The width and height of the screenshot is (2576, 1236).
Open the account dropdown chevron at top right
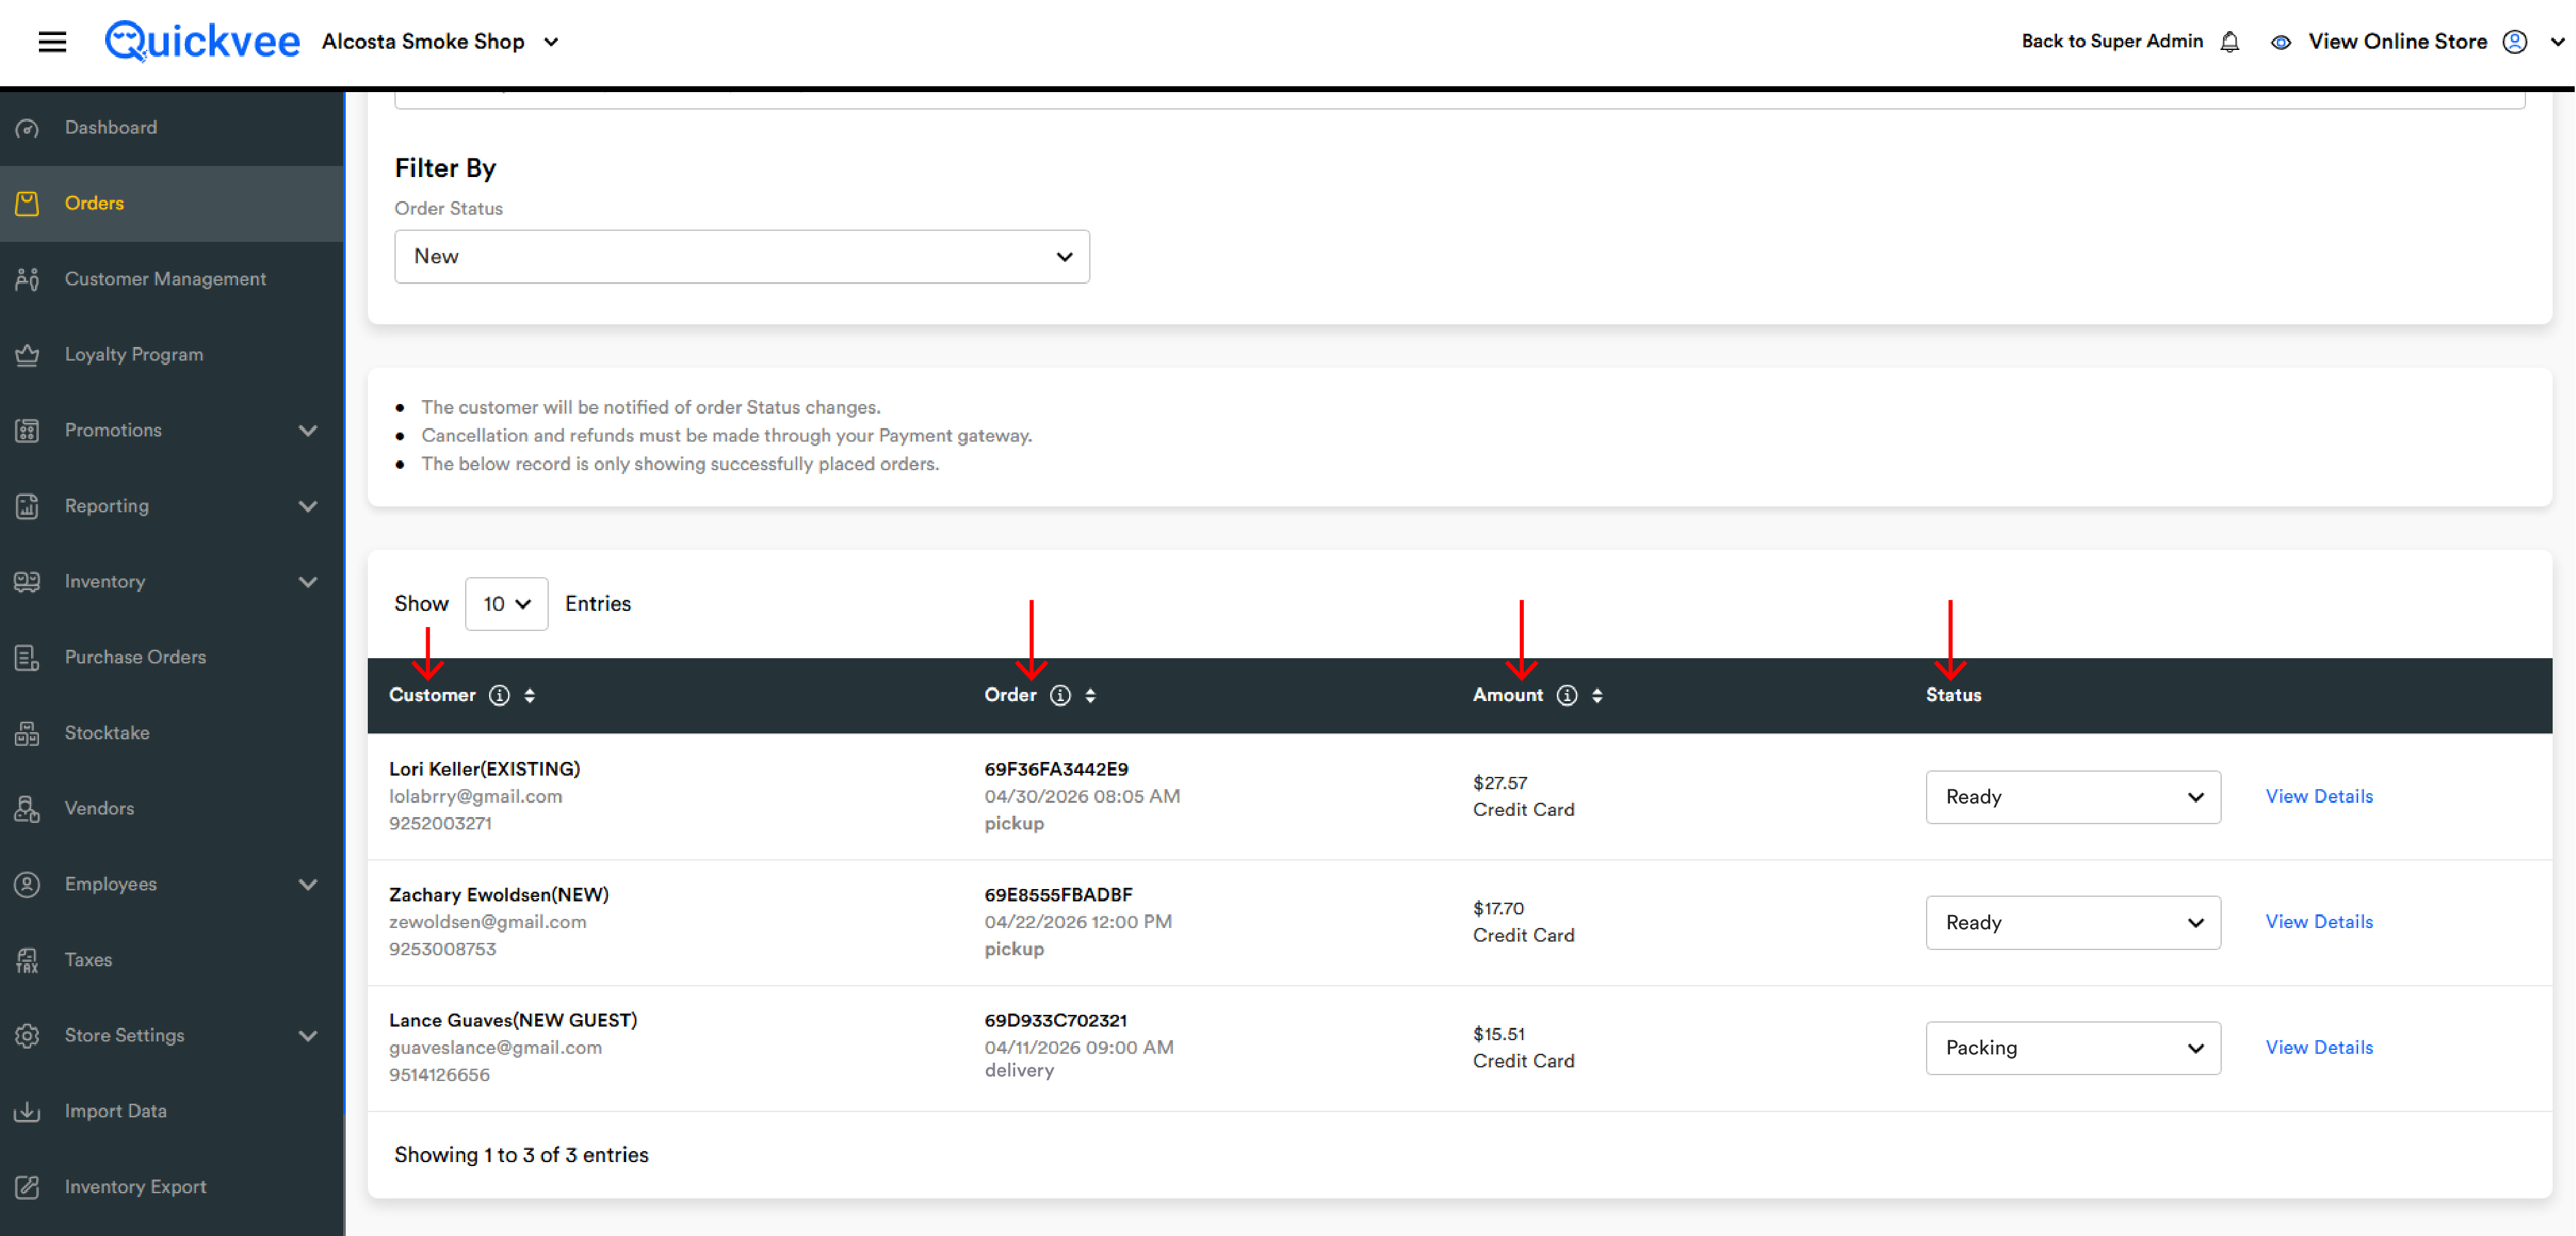2557,42
